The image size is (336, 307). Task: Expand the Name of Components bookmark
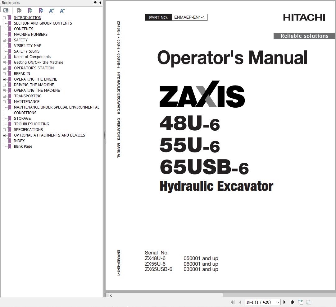[4, 57]
